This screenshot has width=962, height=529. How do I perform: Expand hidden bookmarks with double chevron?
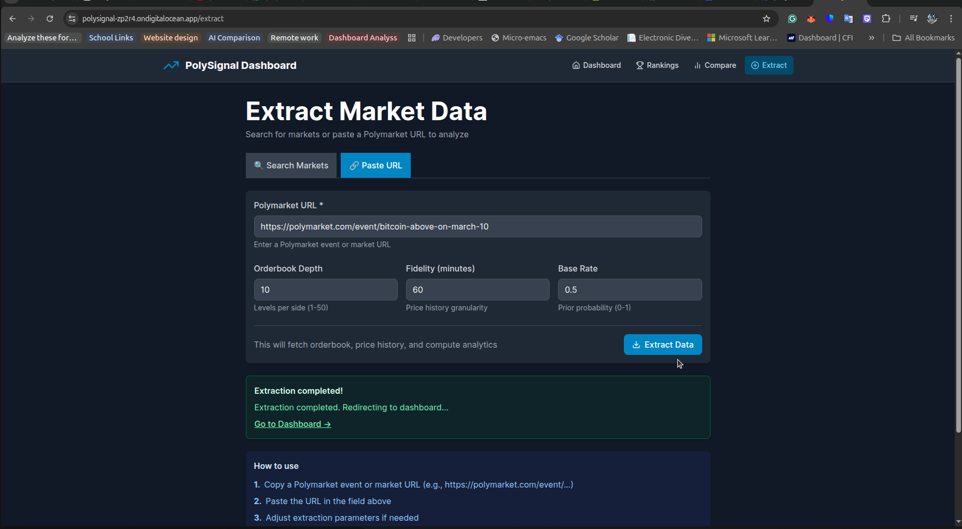pyautogui.click(x=871, y=38)
